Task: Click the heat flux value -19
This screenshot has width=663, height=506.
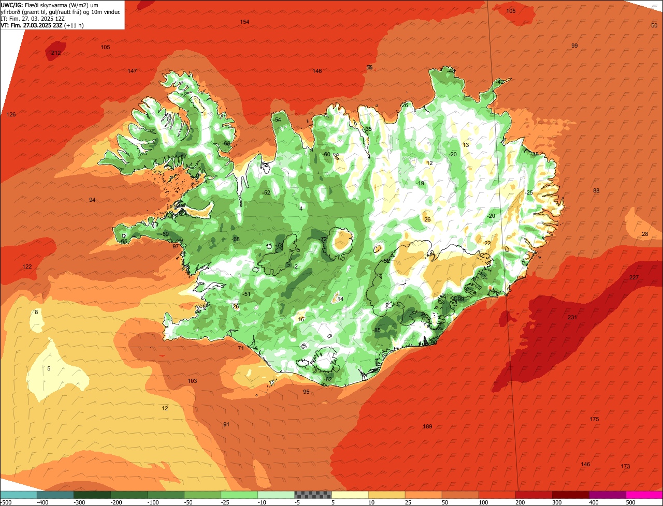Action: tap(420, 183)
